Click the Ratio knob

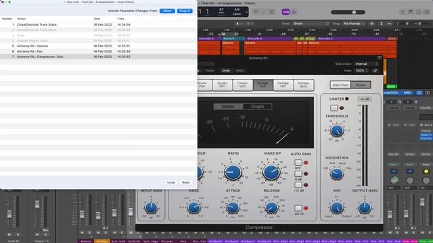233,172
